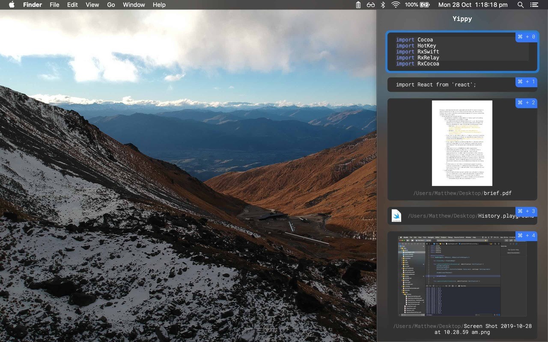The image size is (548, 342).
Task: Click the Wi-Fi status icon
Action: click(x=396, y=5)
